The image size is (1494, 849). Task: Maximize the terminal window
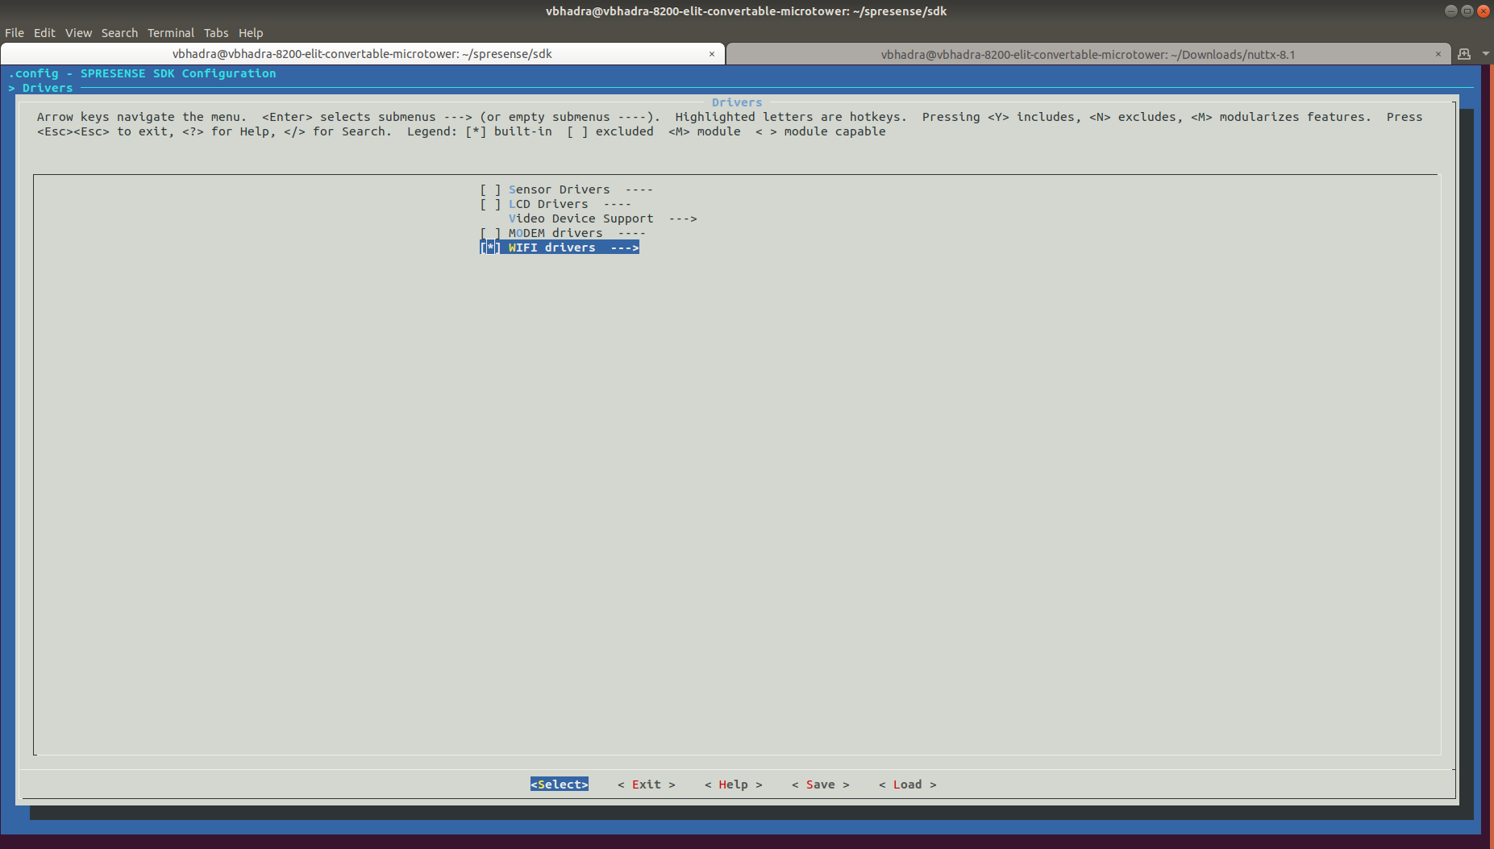pyautogui.click(x=1467, y=10)
